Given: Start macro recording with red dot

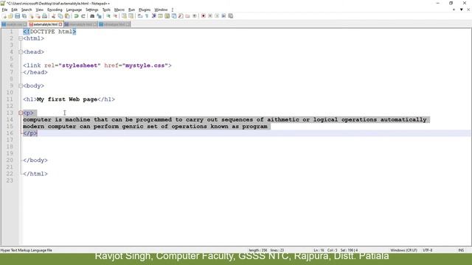Looking at the screenshot, I should (x=204, y=16).
